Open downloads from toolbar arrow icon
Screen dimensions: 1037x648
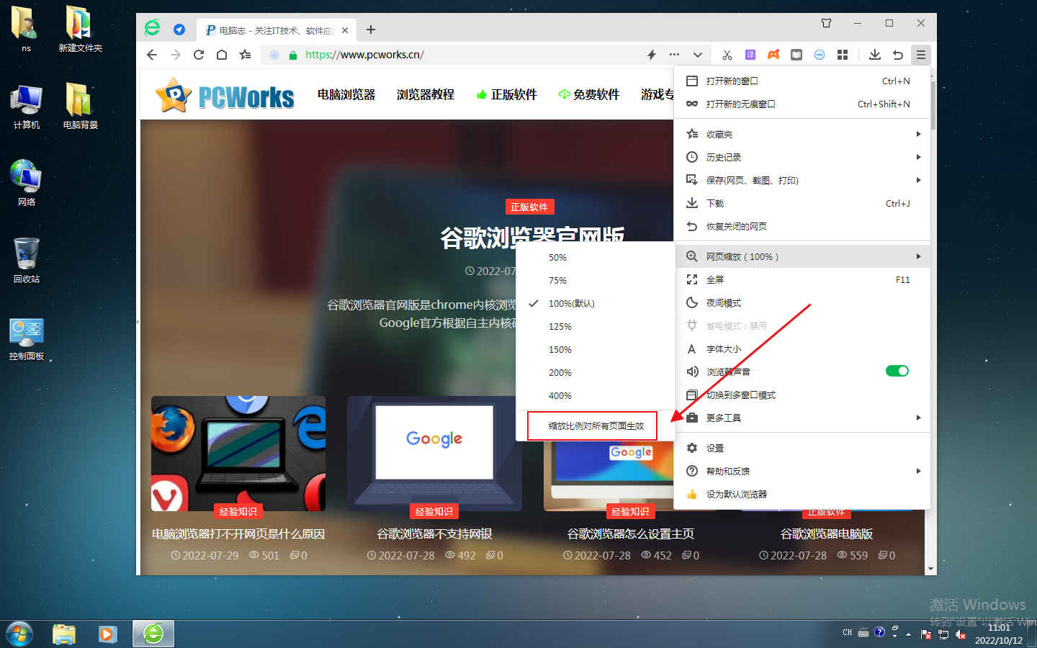point(874,55)
